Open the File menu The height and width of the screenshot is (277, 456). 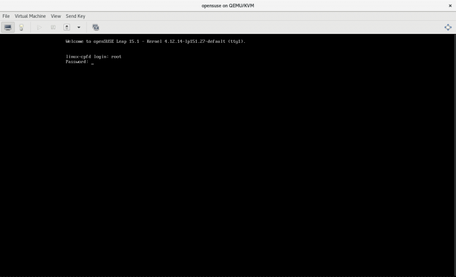coord(6,16)
